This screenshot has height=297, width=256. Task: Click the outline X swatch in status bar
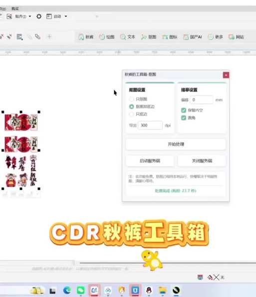[x=216, y=277]
